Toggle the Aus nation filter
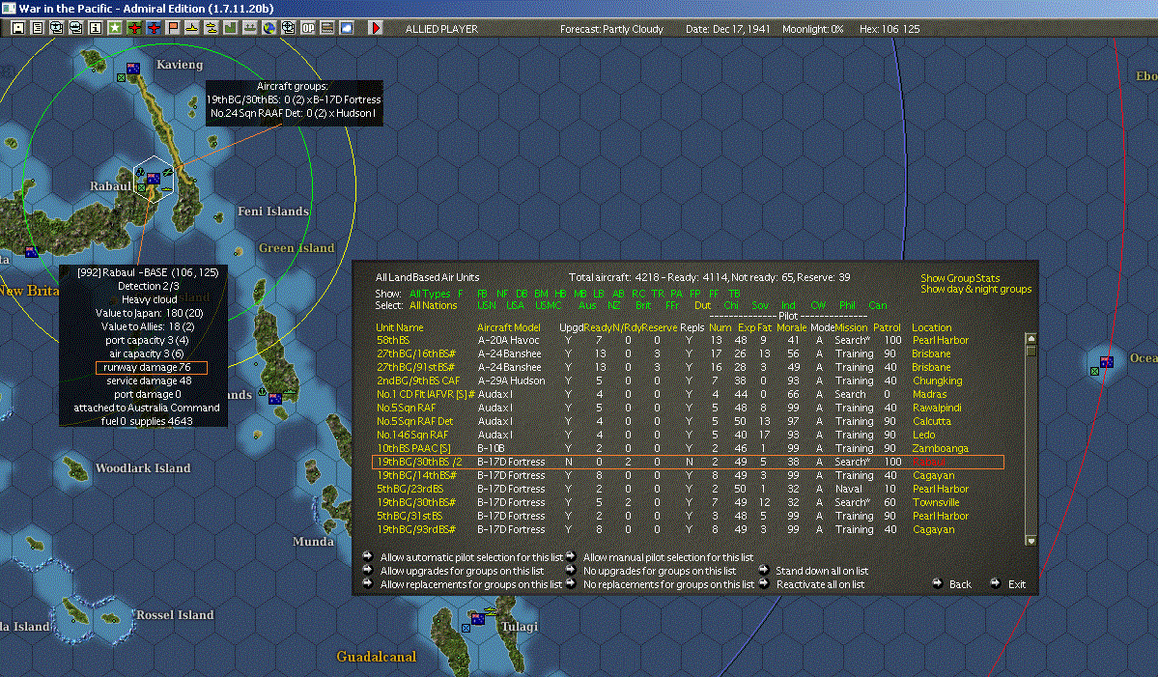This screenshot has height=677, width=1158. coord(587,305)
